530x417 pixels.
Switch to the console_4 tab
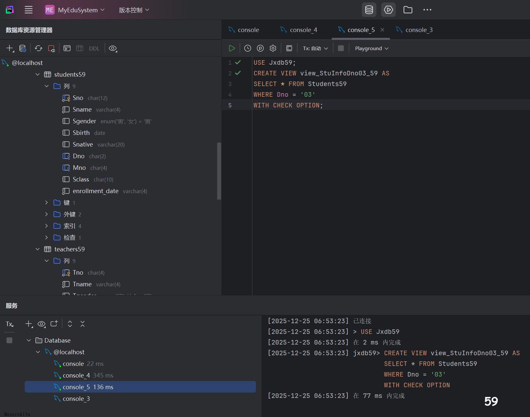pos(303,30)
